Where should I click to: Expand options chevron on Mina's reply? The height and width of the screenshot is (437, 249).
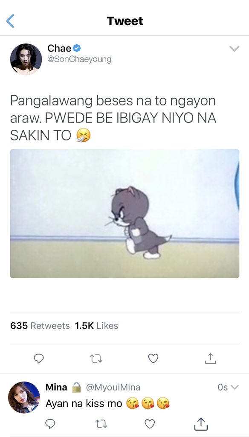235,387
